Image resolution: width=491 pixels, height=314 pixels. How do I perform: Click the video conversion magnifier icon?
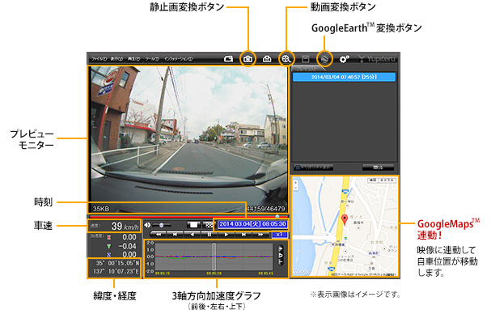[286, 58]
